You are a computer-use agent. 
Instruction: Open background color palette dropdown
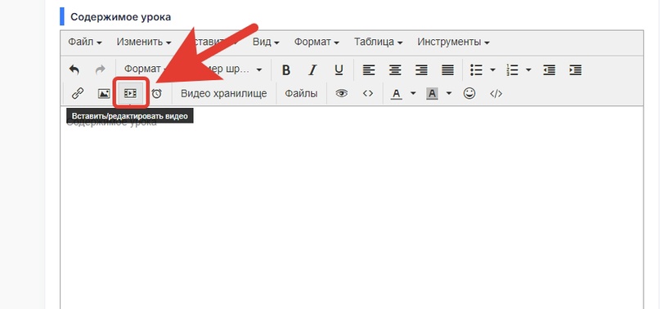(449, 93)
